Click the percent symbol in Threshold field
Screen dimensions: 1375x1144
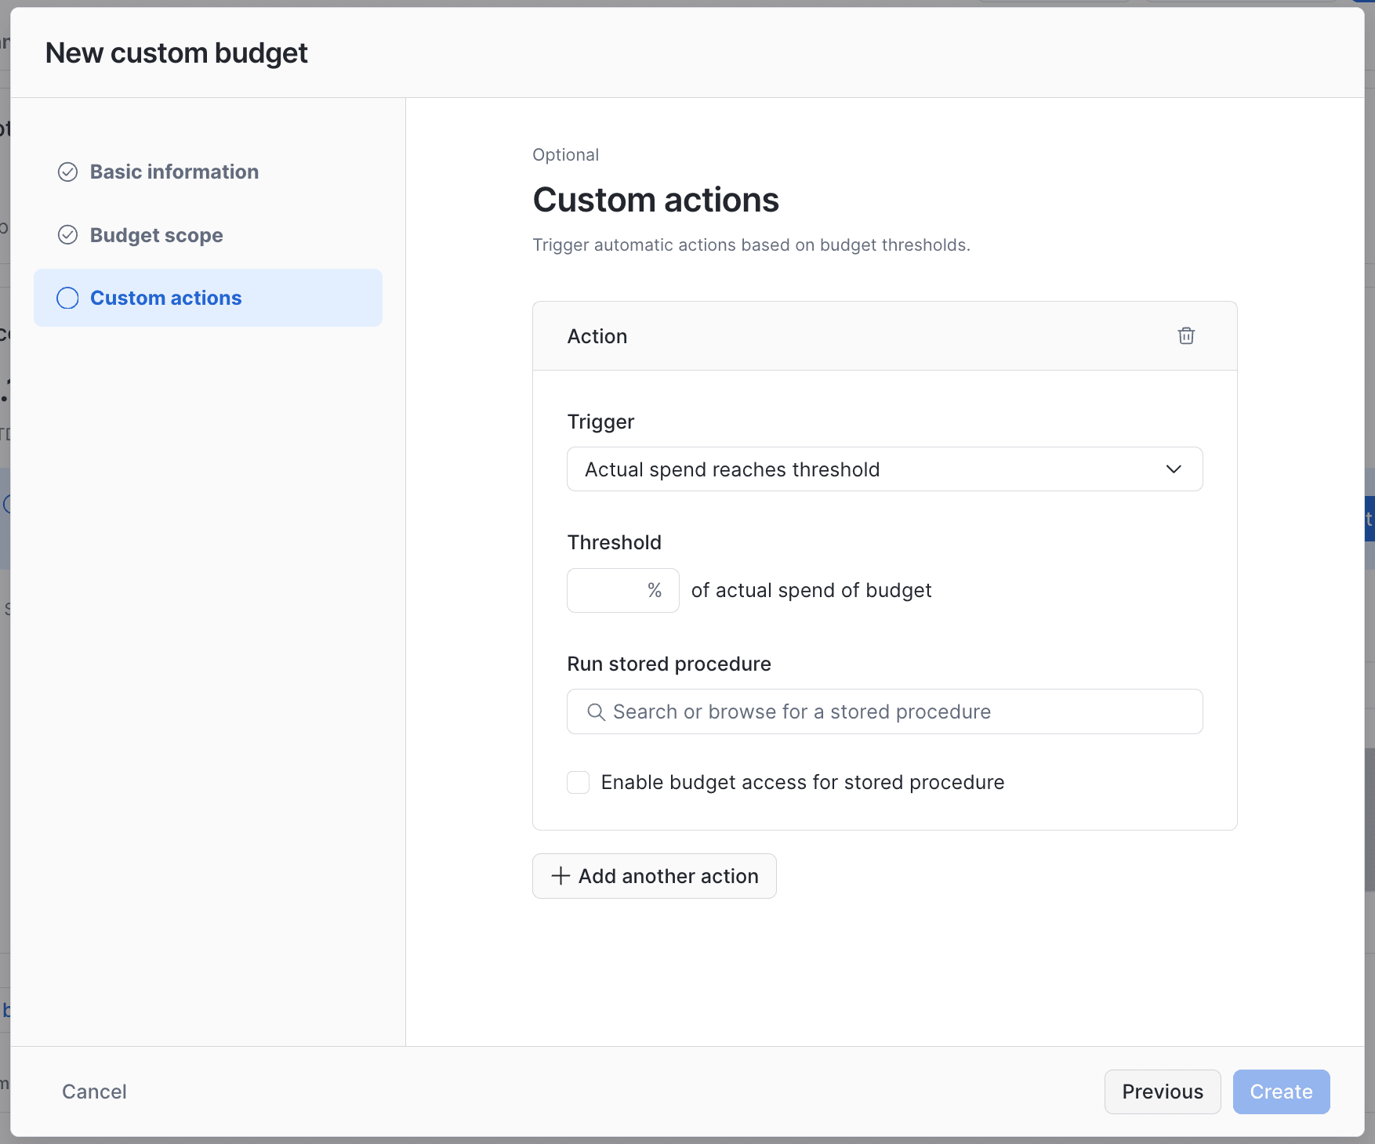coord(655,590)
